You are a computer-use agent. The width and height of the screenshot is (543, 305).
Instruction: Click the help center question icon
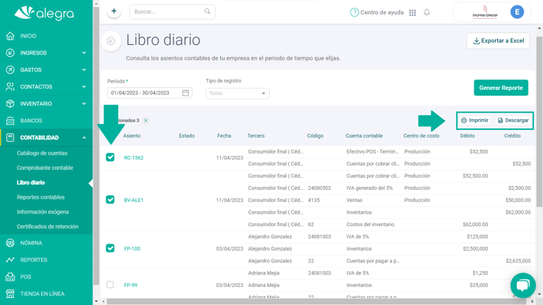[354, 13]
